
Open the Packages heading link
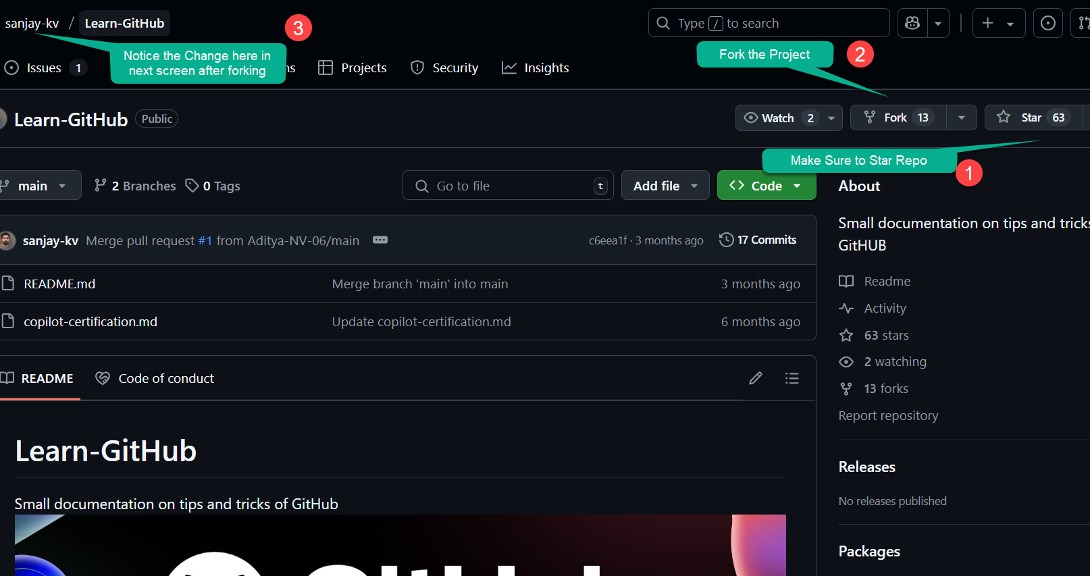[869, 552]
